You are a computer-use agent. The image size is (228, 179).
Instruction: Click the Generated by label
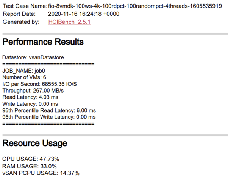click(21, 22)
